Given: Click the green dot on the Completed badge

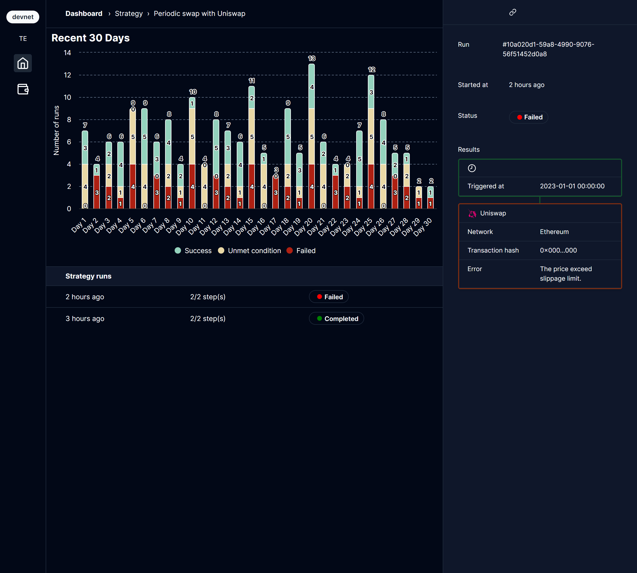Looking at the screenshot, I should (x=320, y=318).
